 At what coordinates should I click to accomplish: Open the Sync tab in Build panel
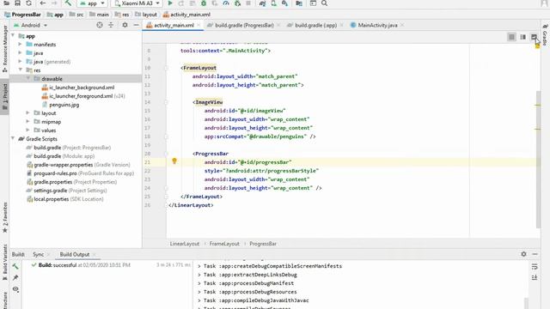(38, 254)
